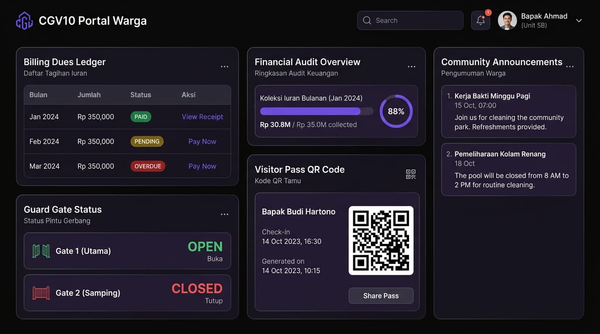Click the closed gate icon for Gate 2
600x334 pixels.
pyautogui.click(x=41, y=293)
